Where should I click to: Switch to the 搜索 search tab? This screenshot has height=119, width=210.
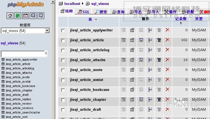click(101, 12)
